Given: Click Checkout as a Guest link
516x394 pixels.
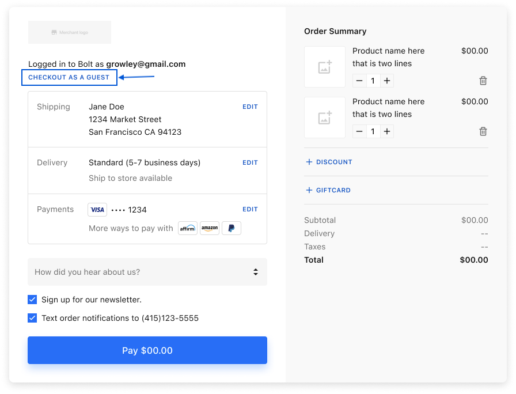Looking at the screenshot, I should (x=69, y=77).
